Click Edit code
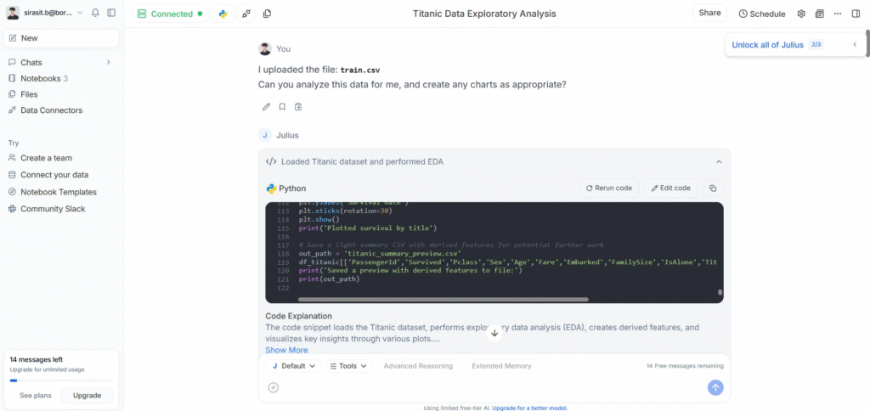The height and width of the screenshot is (411, 870). pyautogui.click(x=671, y=188)
